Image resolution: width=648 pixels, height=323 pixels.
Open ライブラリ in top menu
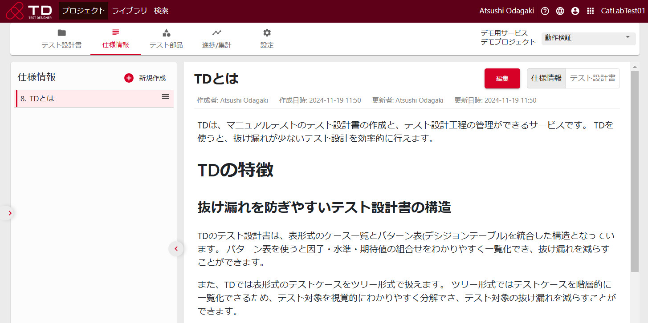pyautogui.click(x=130, y=11)
